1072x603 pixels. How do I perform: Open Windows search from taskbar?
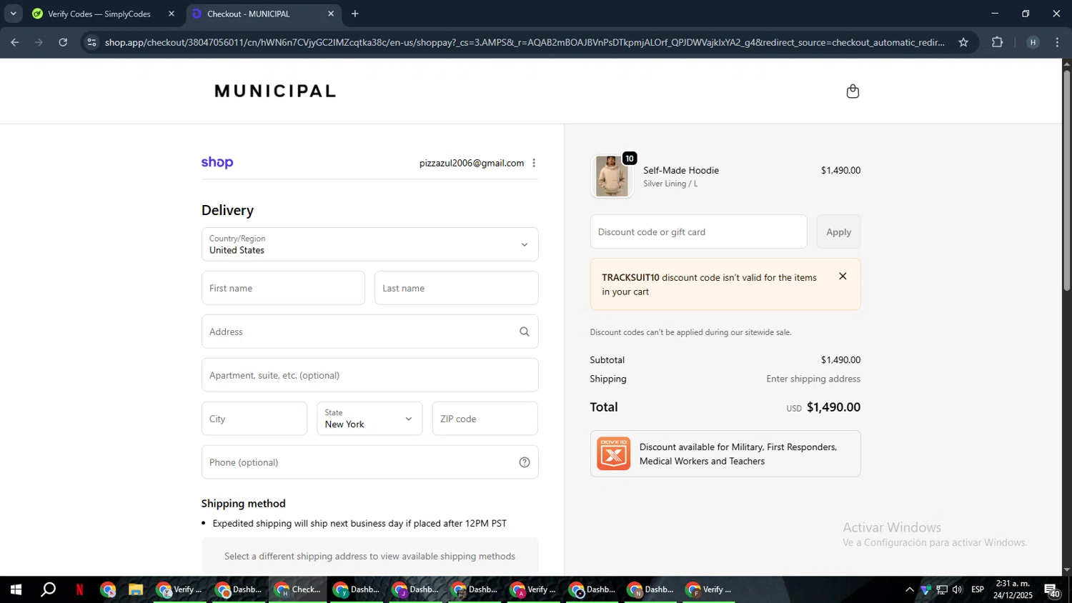48,589
